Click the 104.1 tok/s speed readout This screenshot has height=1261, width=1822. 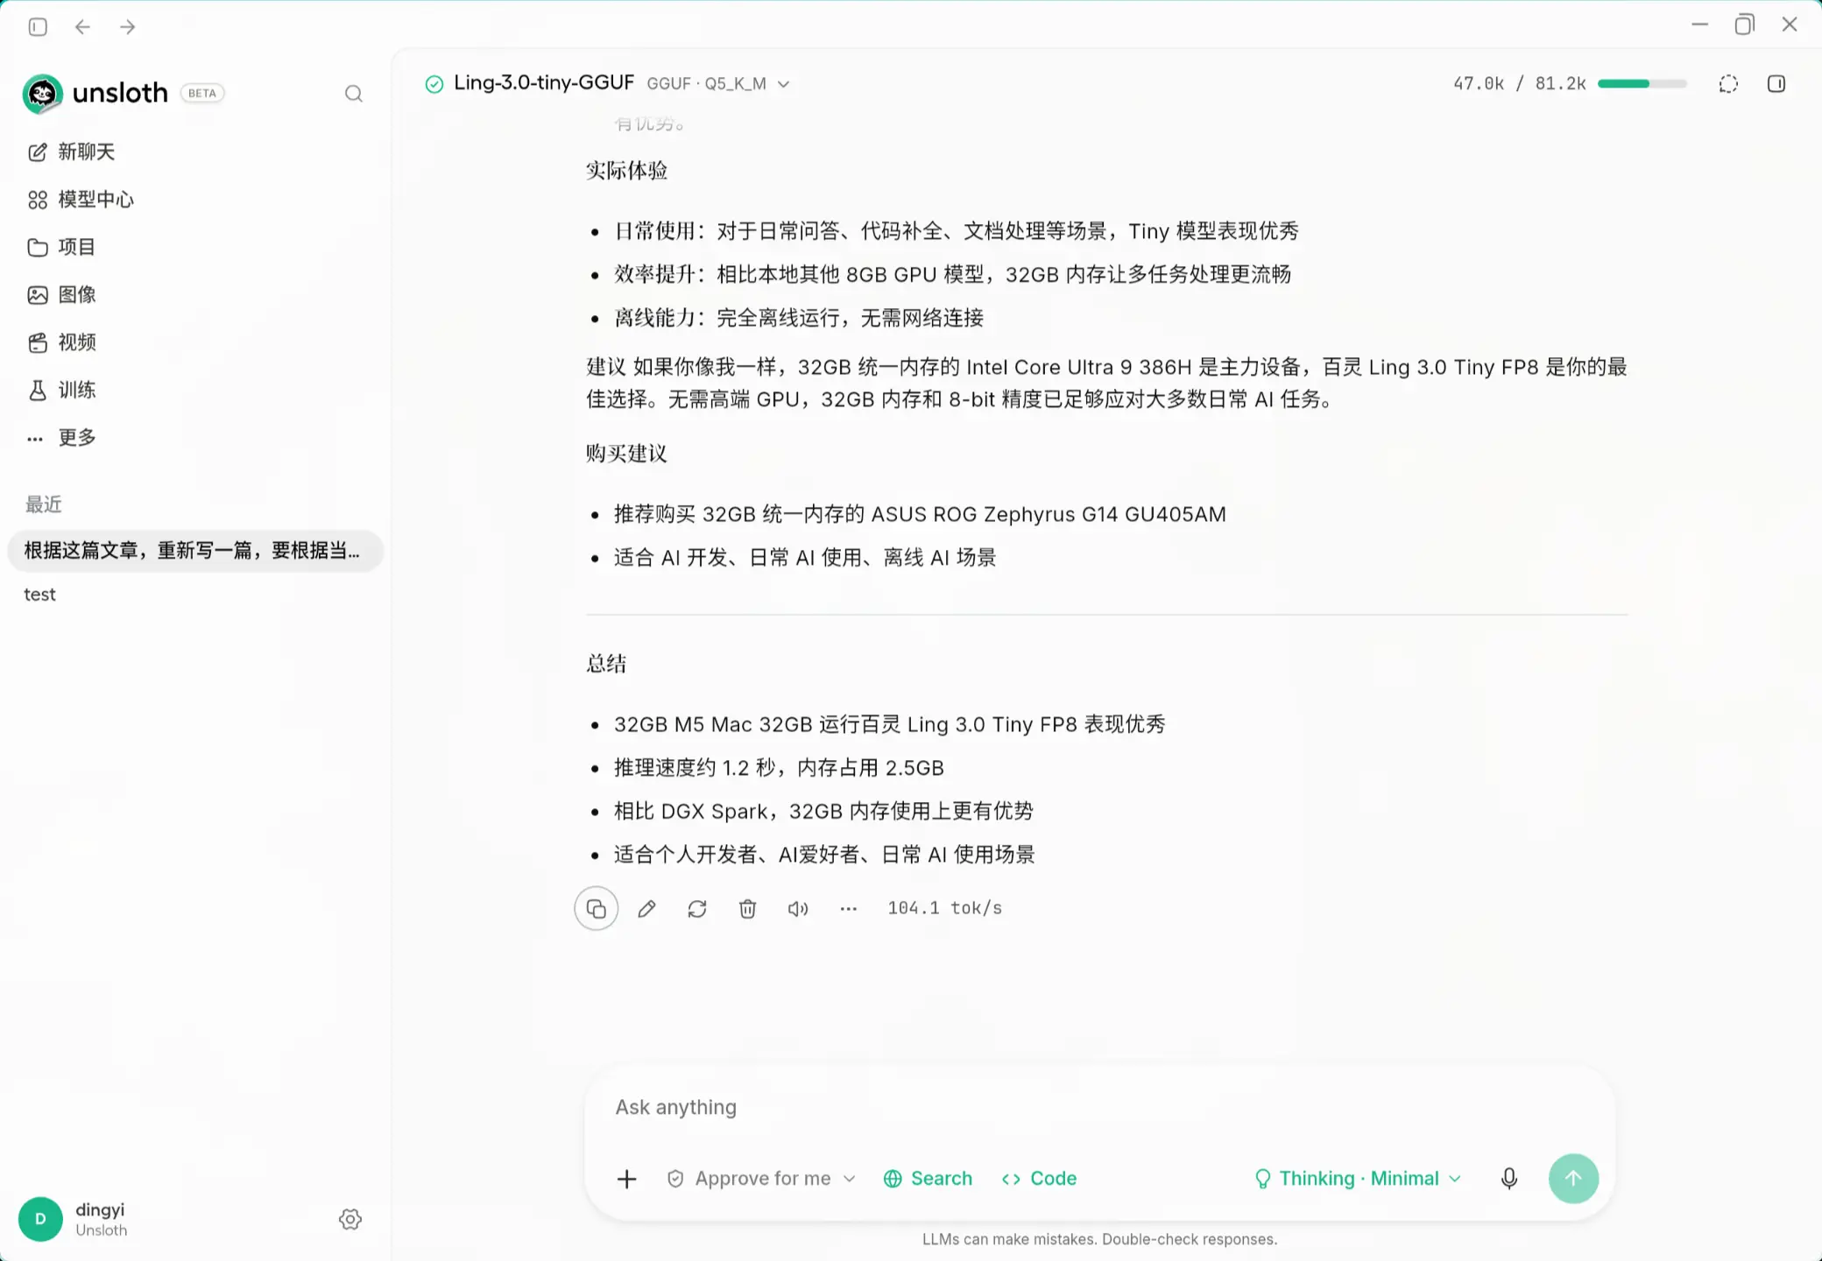(945, 908)
